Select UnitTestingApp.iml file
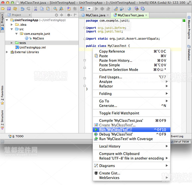The height and width of the screenshot is (185, 192). (32, 47)
